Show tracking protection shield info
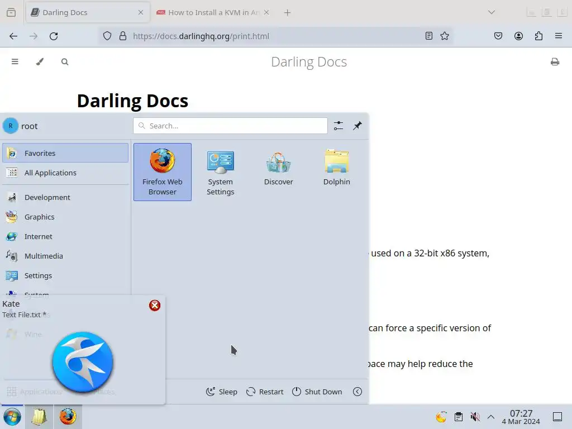572x429 pixels. pyautogui.click(x=107, y=36)
